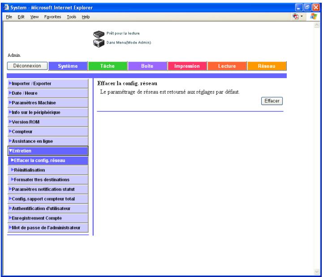
Task: Minimize the Internet Explorer window
Action: (298, 8)
